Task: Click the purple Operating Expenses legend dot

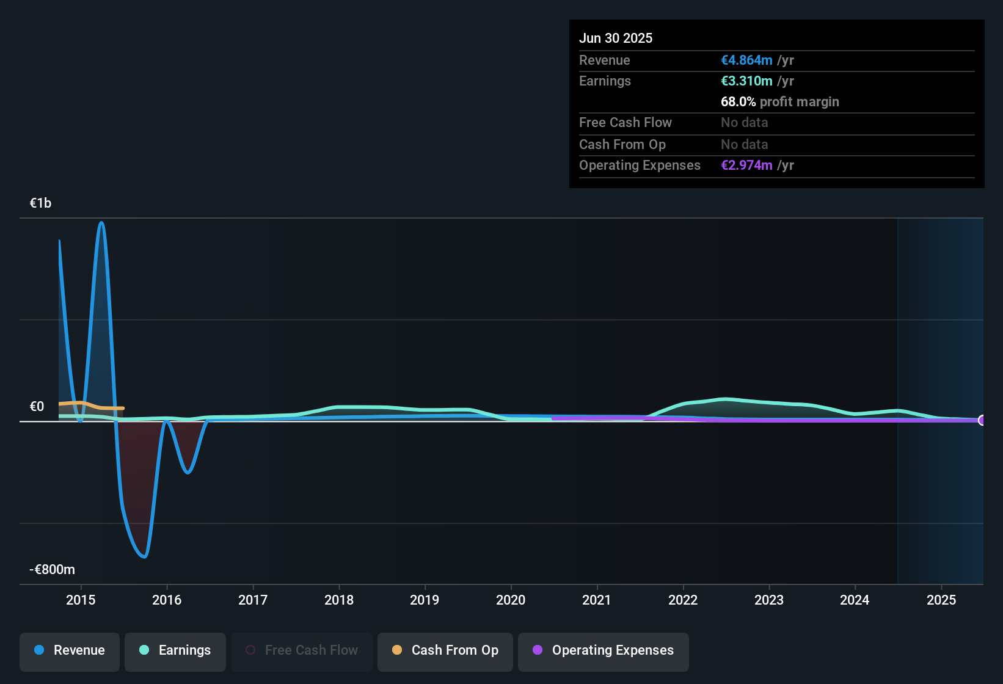Action: [538, 650]
